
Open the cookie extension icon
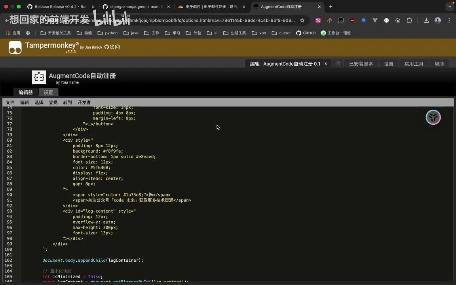tap(329, 20)
